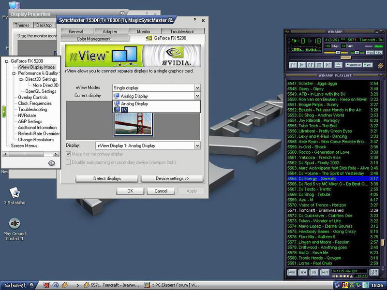Switch to the Color Management tab
The height and width of the screenshot is (290, 387).
(x=93, y=39)
